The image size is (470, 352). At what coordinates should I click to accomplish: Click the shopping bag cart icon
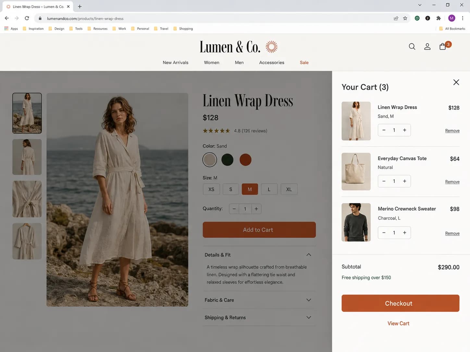[x=443, y=46]
